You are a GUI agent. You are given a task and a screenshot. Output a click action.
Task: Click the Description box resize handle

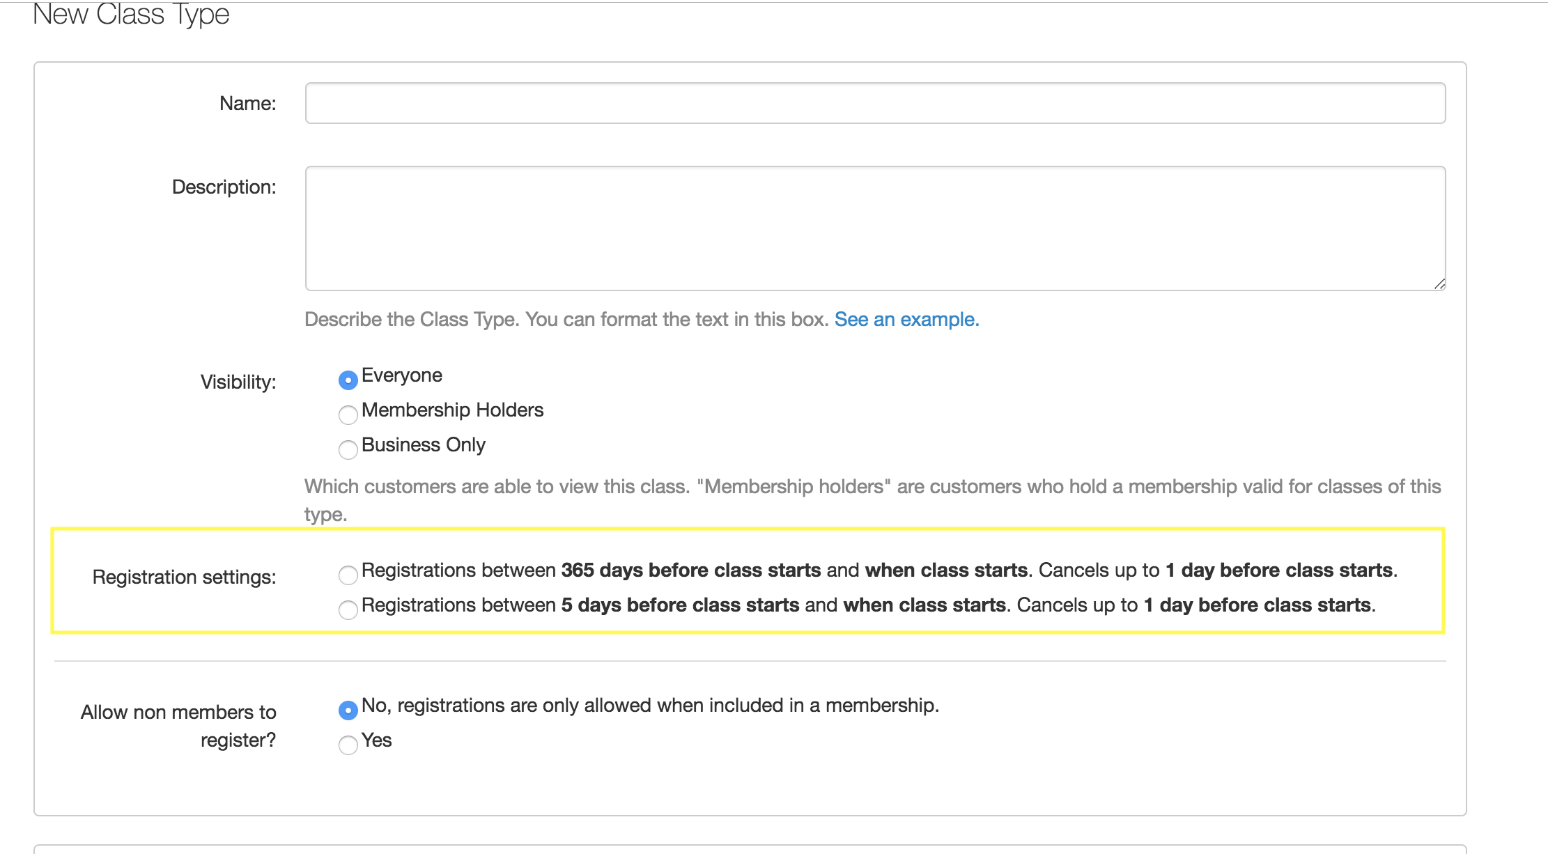pyautogui.click(x=1439, y=284)
